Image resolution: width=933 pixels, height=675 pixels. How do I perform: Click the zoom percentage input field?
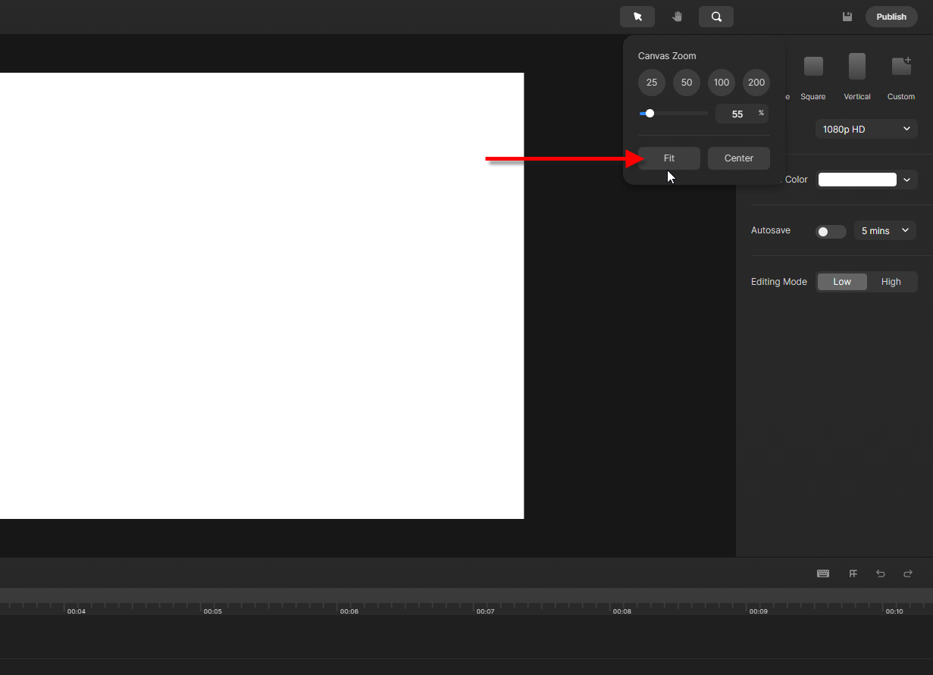737,114
